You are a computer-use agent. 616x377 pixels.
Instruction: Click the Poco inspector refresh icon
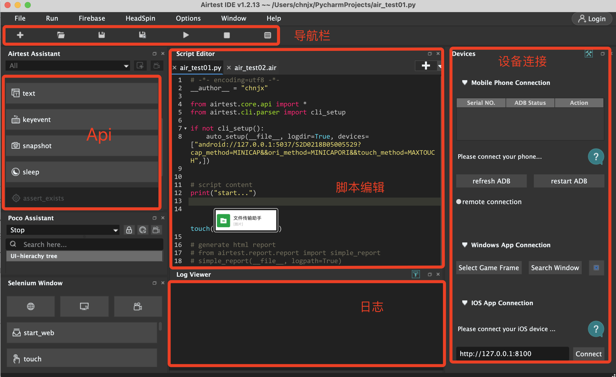point(143,230)
